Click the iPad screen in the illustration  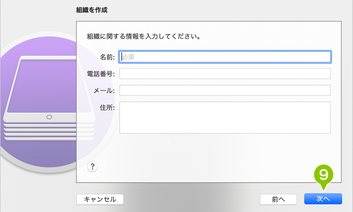coord(49,86)
